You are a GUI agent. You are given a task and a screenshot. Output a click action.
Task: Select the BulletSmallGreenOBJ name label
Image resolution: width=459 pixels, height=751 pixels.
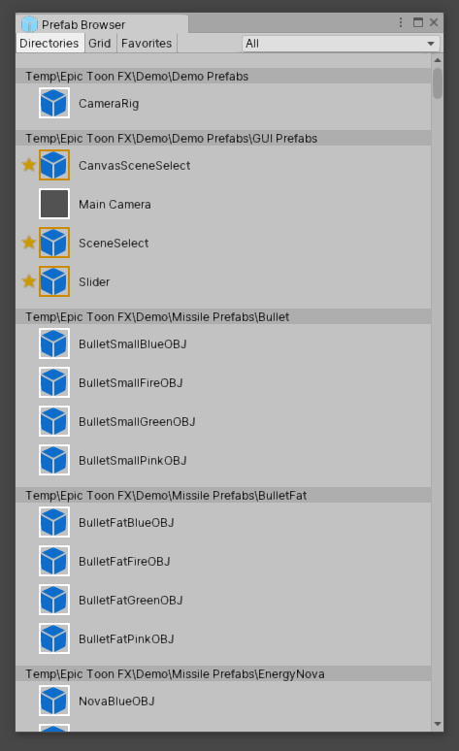point(137,421)
